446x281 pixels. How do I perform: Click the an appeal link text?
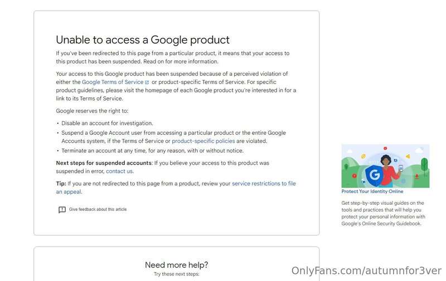point(69,192)
